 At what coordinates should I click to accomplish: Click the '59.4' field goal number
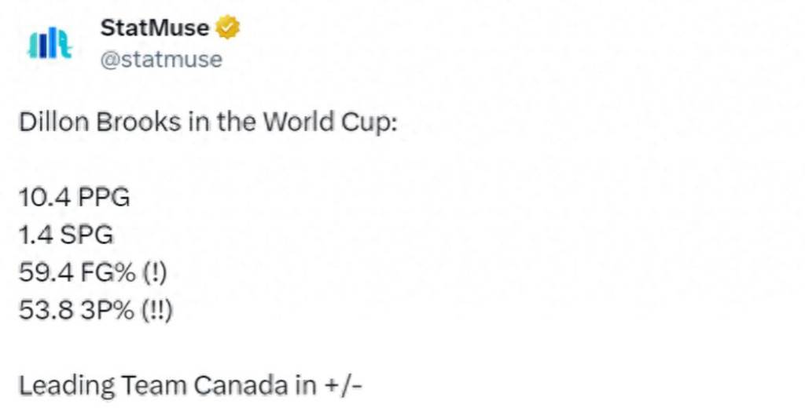coord(46,273)
